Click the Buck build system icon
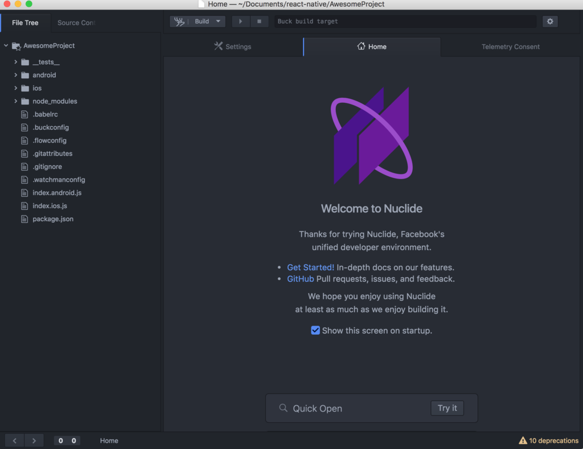Viewport: 583px width, 449px height. 179,22
